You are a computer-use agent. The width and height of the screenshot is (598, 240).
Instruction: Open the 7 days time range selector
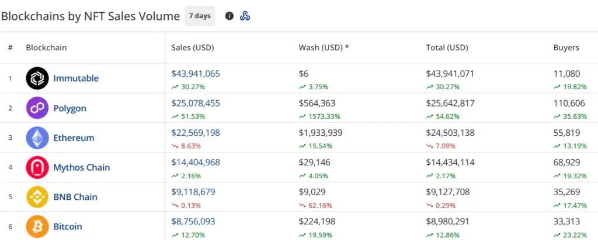pyautogui.click(x=200, y=16)
